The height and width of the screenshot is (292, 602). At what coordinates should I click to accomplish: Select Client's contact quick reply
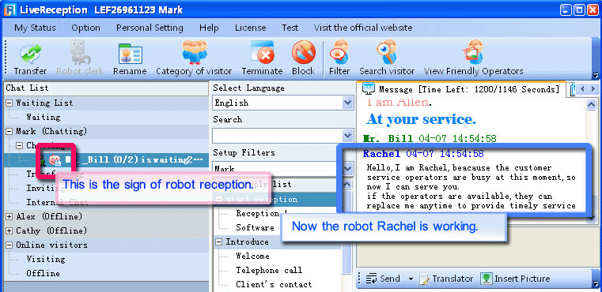coord(274,284)
